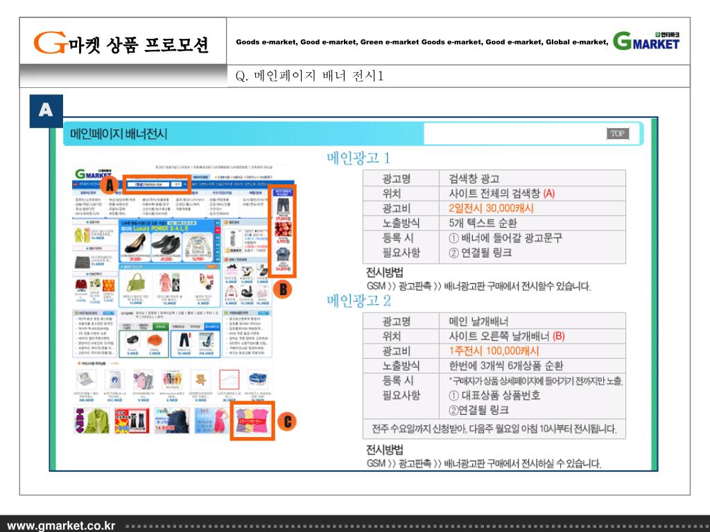710x532 pixels.
Task: Click the jeans item in the right wing banner
Action: tap(283, 207)
